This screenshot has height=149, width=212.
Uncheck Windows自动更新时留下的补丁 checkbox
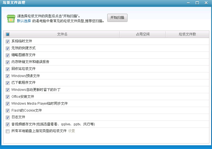click(x=8, y=90)
